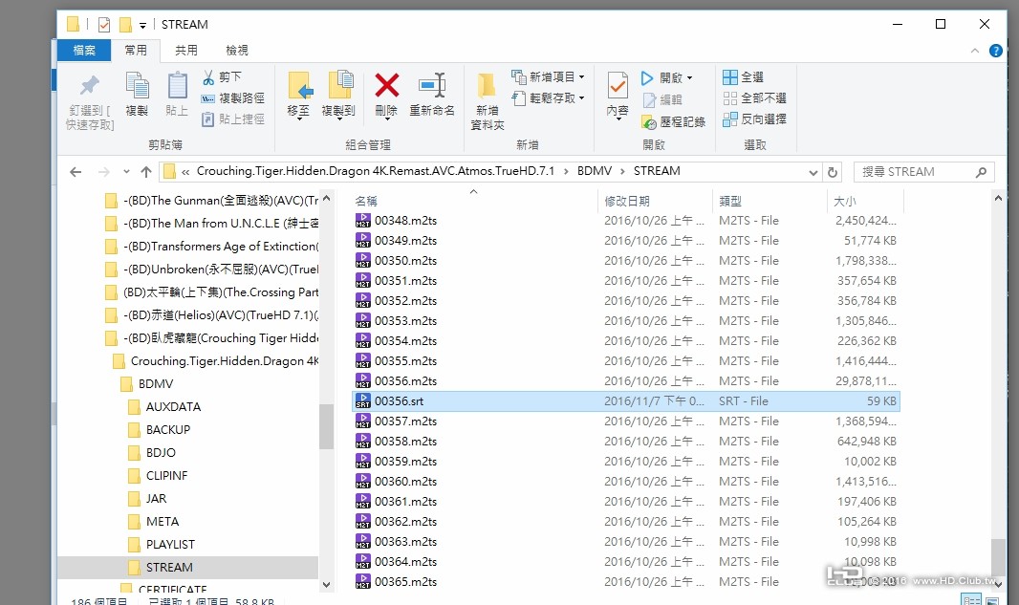Open the Move to folder menu

click(x=299, y=96)
